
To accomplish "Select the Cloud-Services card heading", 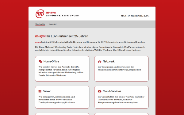I will [x=112, y=91].
